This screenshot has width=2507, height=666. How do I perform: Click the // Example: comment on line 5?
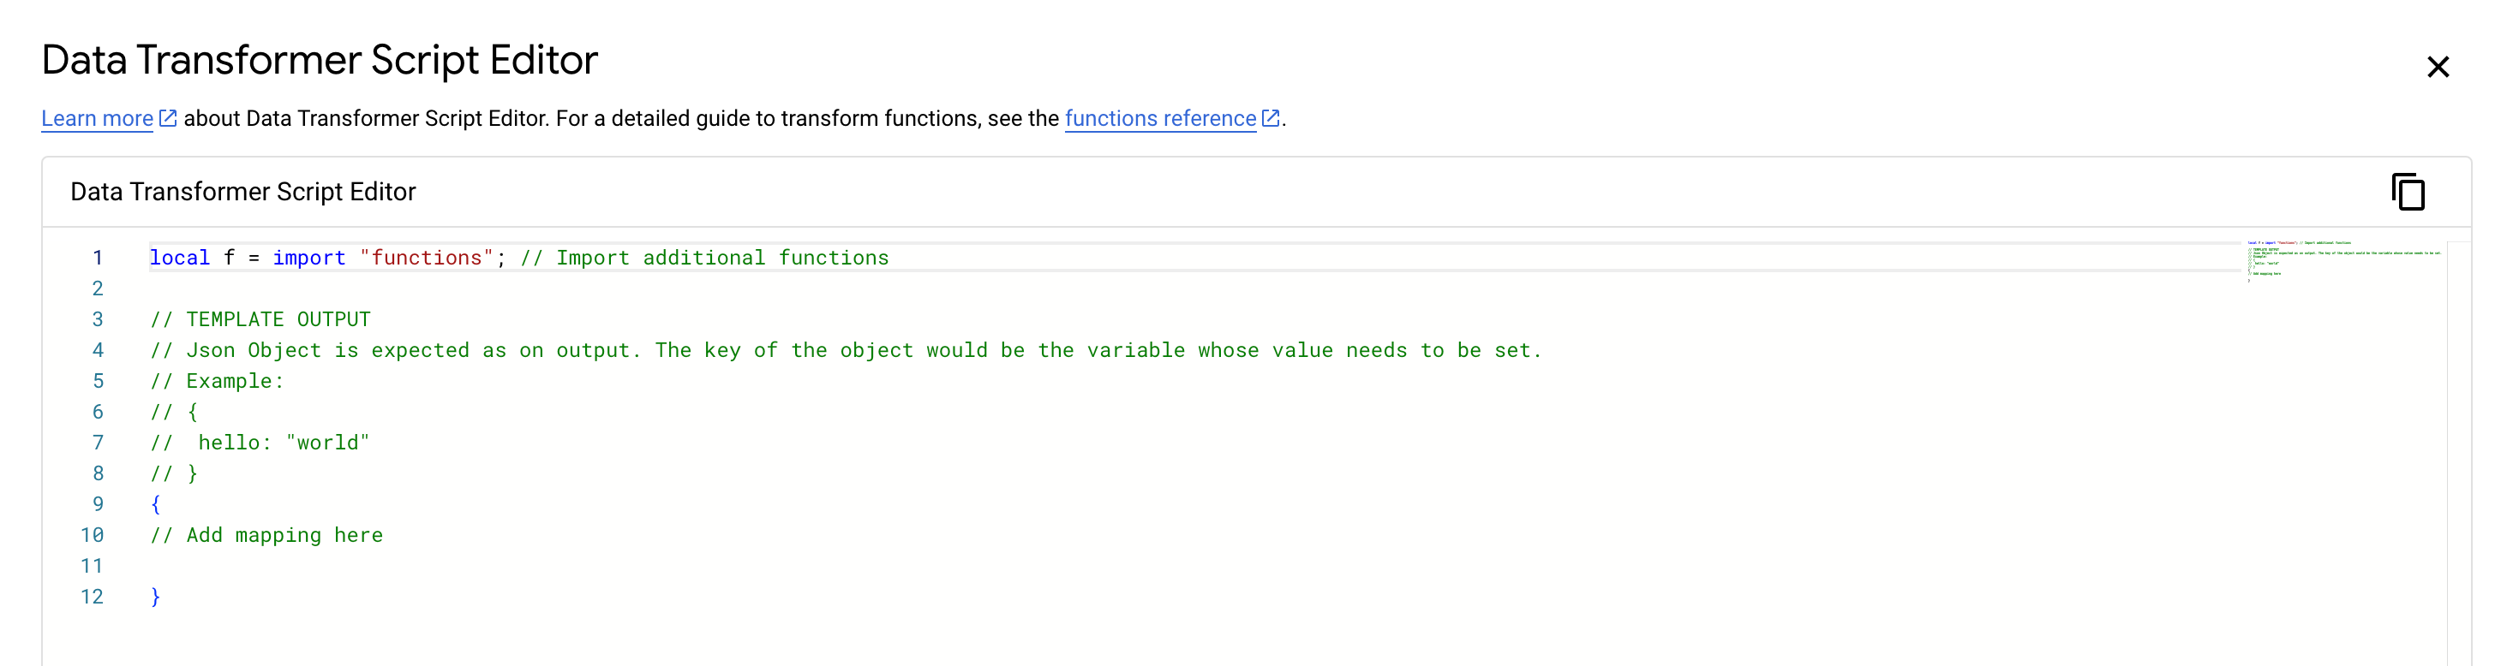coord(216,380)
